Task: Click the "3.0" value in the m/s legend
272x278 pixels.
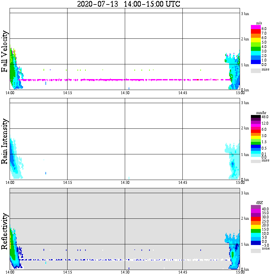Action: (264, 51)
